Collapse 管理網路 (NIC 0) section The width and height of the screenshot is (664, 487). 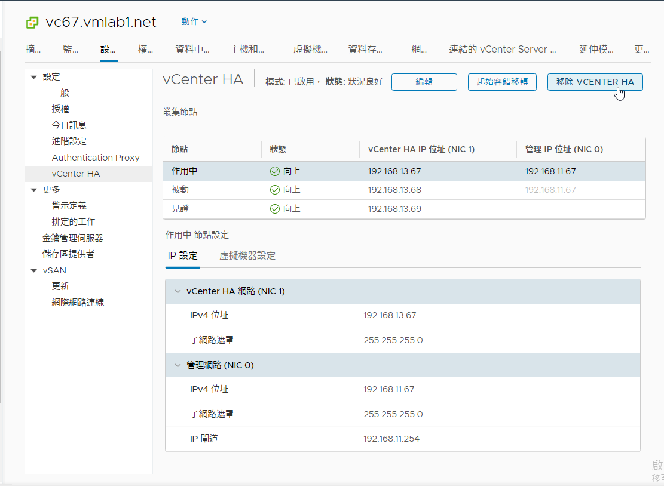coord(178,365)
